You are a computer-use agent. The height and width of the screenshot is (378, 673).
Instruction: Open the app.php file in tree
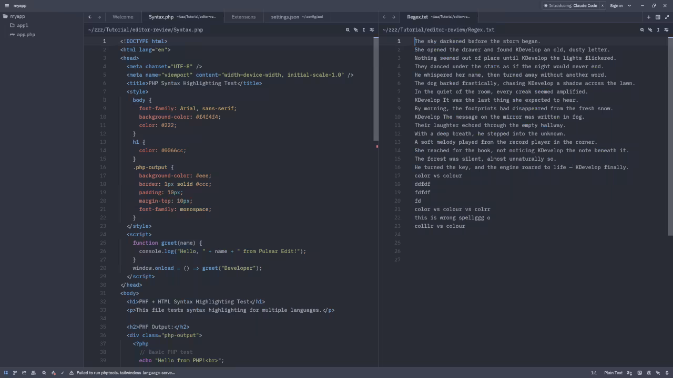26,35
